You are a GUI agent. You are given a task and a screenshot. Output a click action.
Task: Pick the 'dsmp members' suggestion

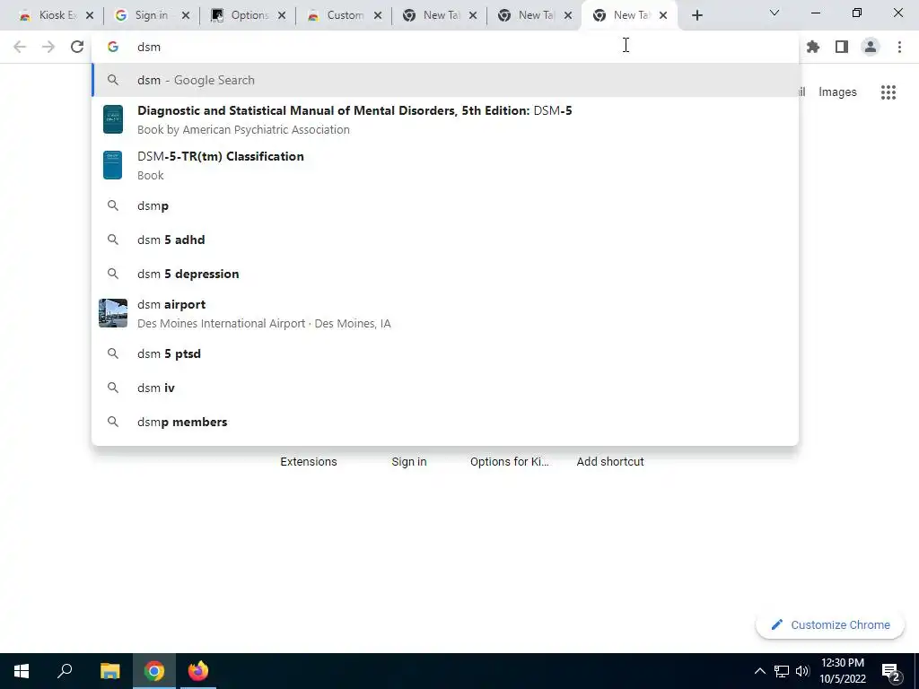(x=445, y=422)
